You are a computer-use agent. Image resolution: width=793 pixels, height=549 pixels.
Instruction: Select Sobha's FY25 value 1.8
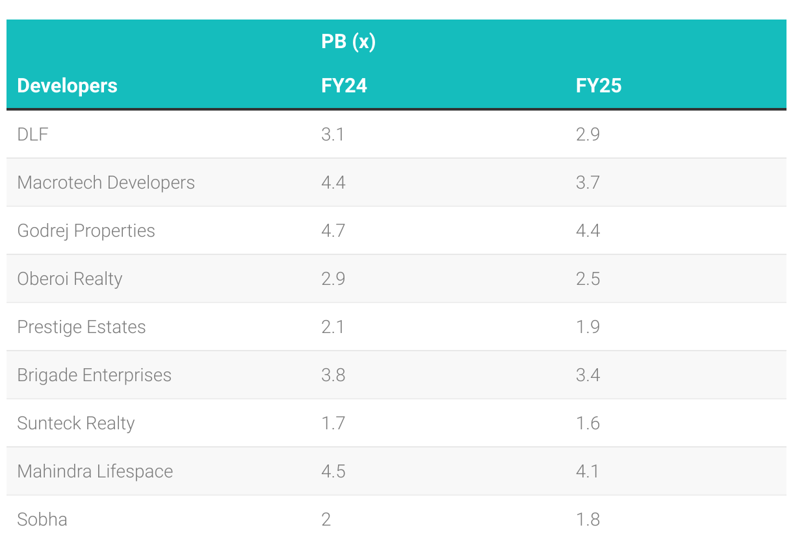pos(588,519)
